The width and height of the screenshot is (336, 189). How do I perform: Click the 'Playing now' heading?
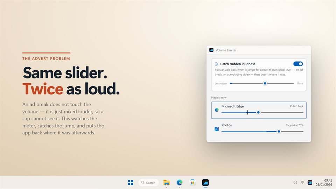click(219, 98)
